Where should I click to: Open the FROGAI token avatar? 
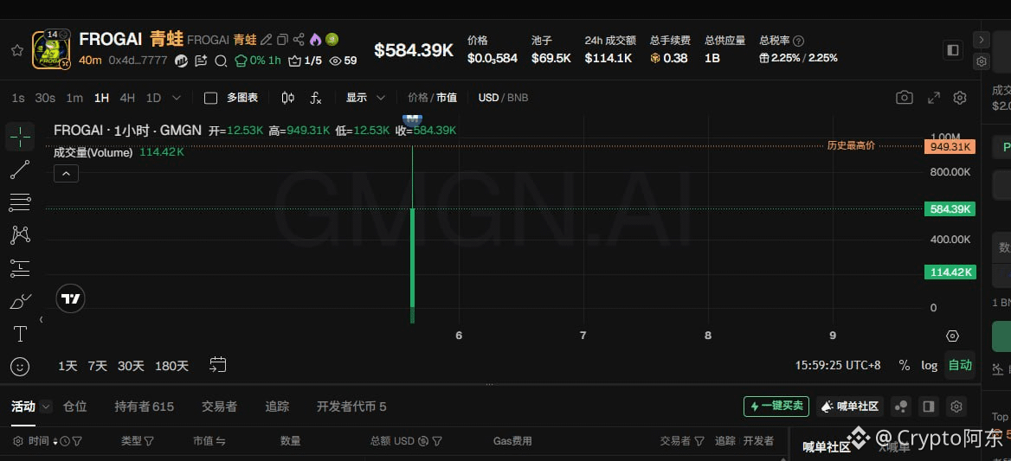[50, 50]
